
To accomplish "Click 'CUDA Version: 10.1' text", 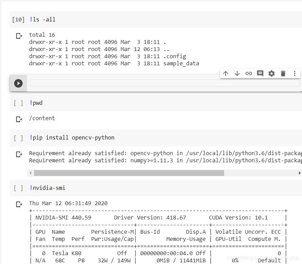I will [x=238, y=217].
